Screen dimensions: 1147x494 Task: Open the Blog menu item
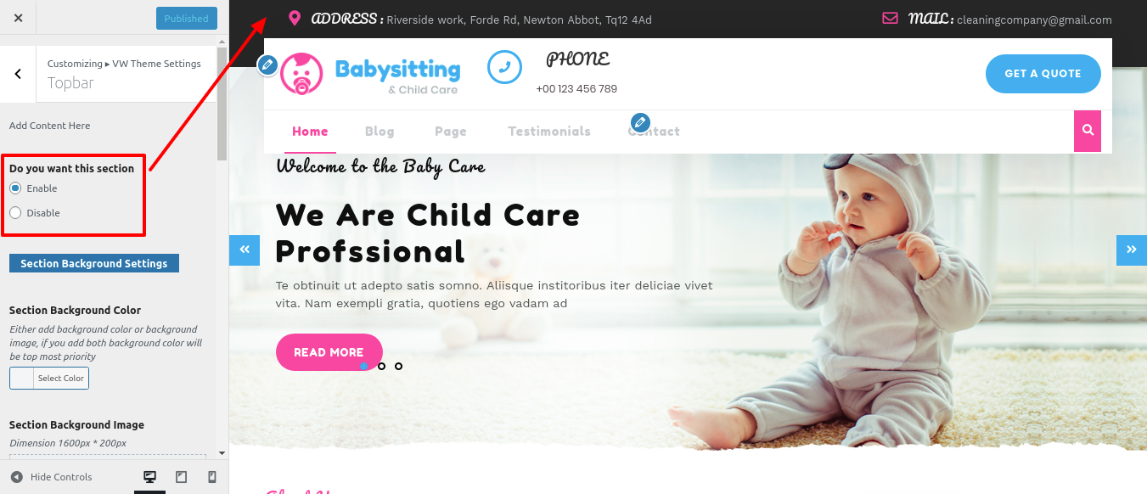click(380, 132)
